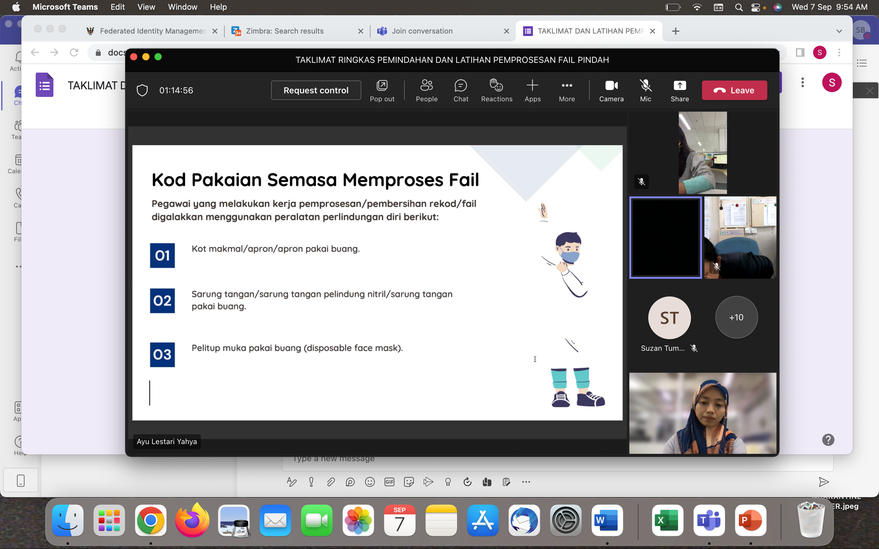Send the message arrow

coord(824,482)
